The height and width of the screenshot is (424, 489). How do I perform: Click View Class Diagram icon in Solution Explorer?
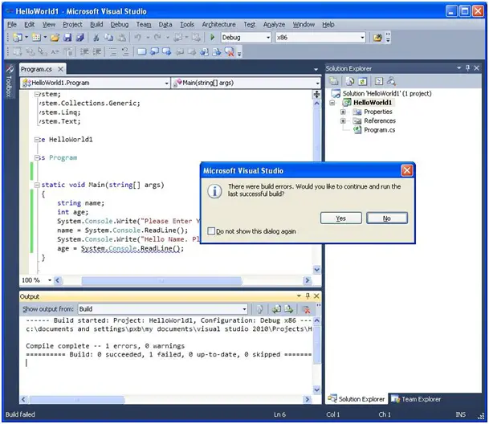tap(391, 81)
